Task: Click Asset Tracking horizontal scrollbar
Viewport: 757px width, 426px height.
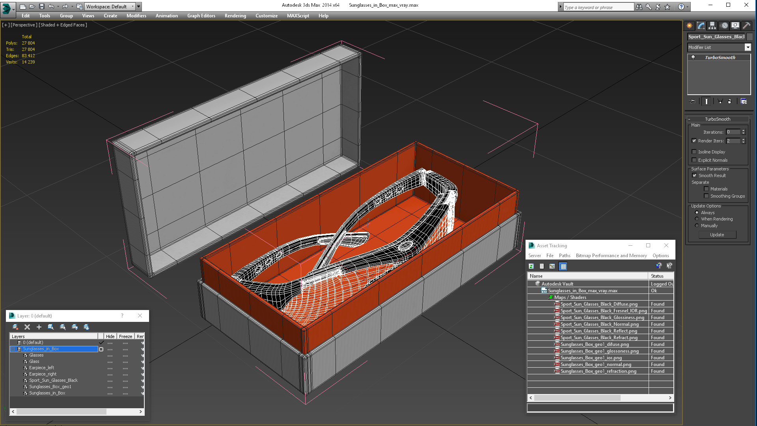Action: click(600, 398)
